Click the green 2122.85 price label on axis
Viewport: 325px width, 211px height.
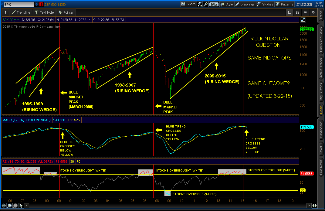307,29
